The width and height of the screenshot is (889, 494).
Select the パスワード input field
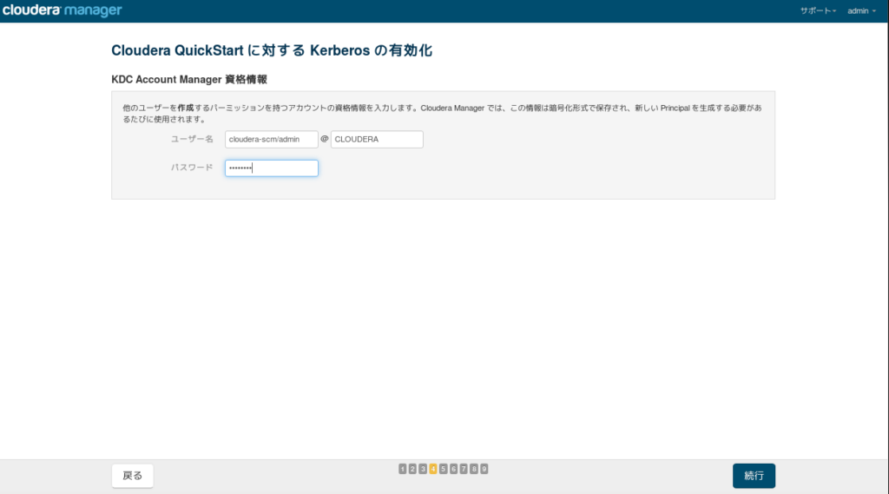[x=272, y=168]
